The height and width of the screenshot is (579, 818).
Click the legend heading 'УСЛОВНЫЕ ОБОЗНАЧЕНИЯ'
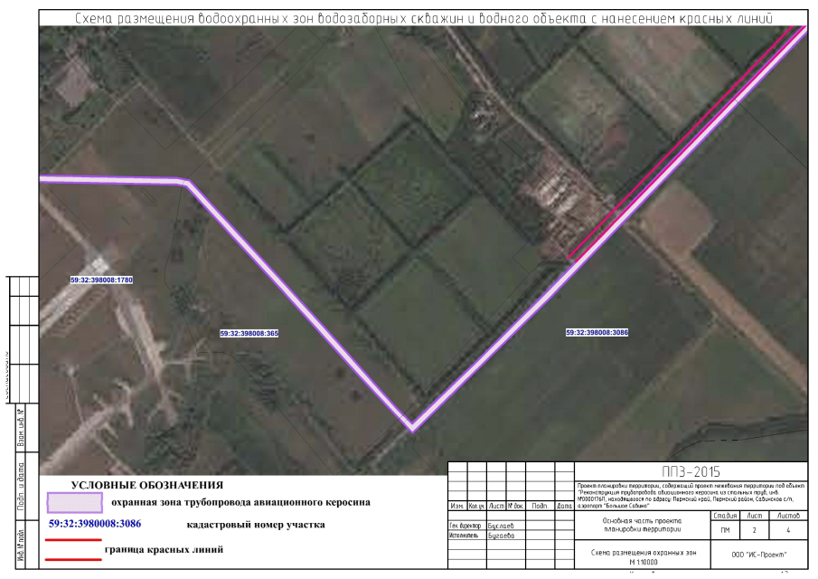[147, 485]
